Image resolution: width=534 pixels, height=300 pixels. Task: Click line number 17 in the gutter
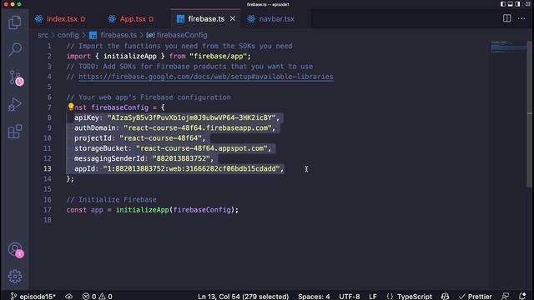(x=47, y=210)
